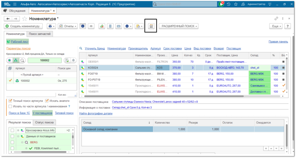Check the Данные от поставщиков row checkbox
Image resolution: width=296 pixels, height=158 pixels.
pos(12,136)
